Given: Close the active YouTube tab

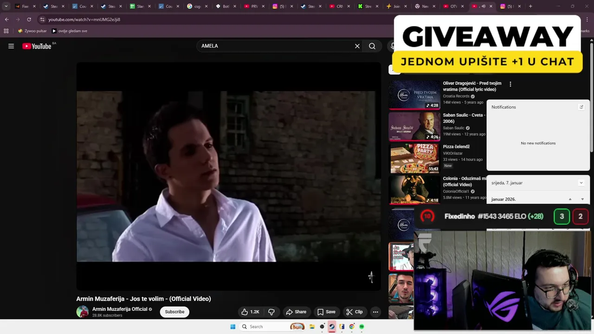Looking at the screenshot, I should point(491,6).
